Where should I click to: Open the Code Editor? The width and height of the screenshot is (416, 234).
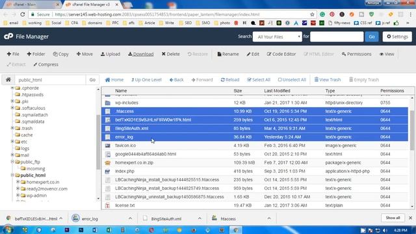[281, 54]
